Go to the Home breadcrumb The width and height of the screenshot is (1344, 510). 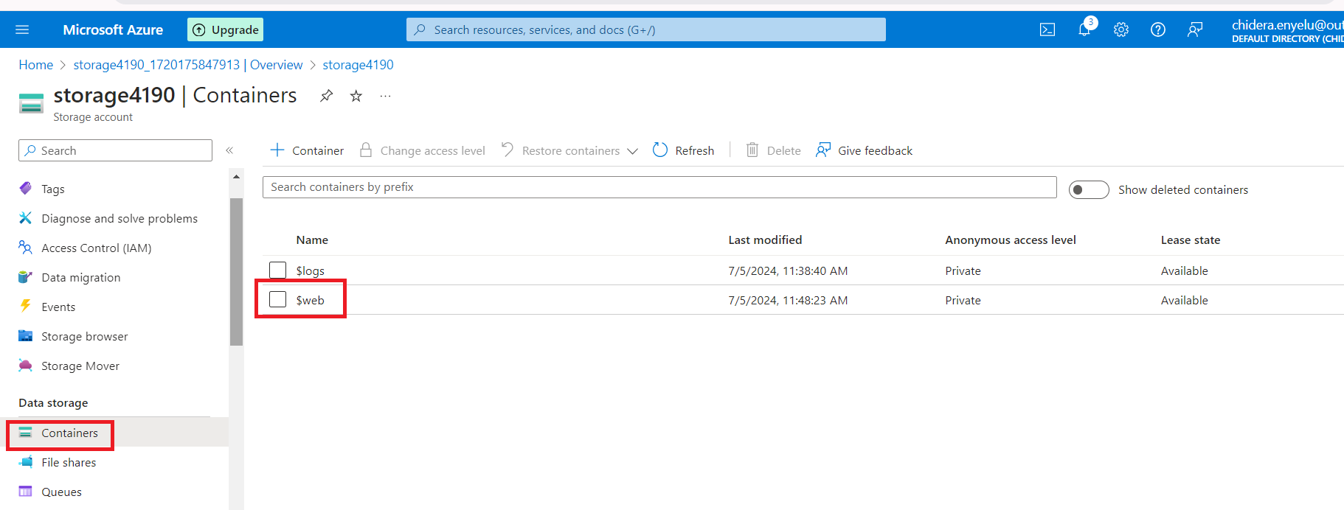point(36,65)
